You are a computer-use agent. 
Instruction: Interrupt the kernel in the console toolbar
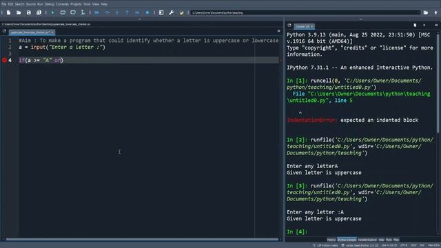click(424, 25)
